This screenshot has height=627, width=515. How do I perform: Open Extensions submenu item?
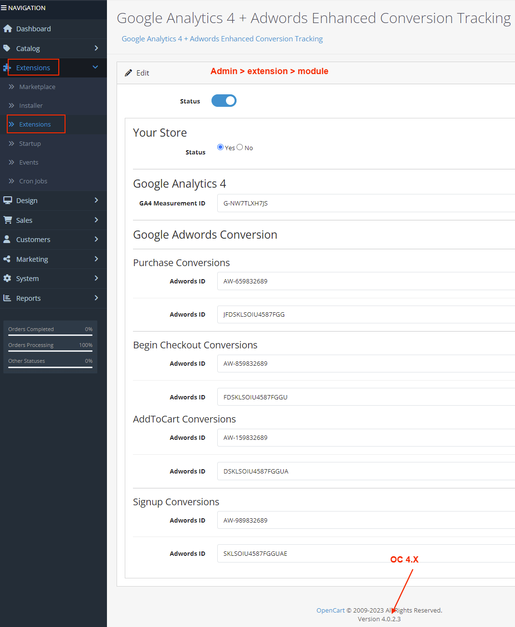(x=35, y=124)
